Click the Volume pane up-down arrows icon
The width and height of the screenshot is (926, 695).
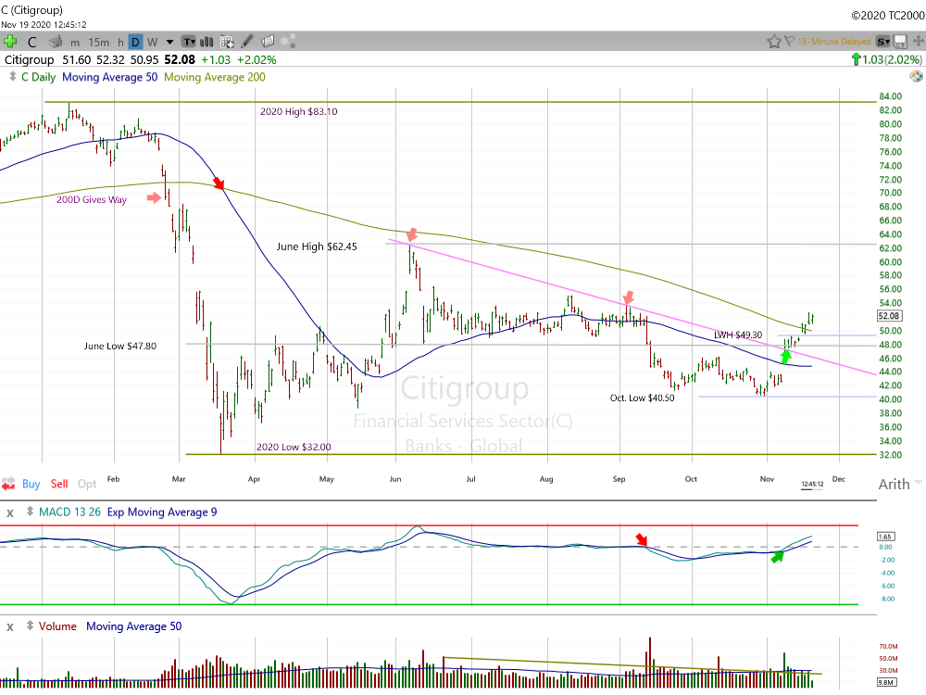point(30,625)
